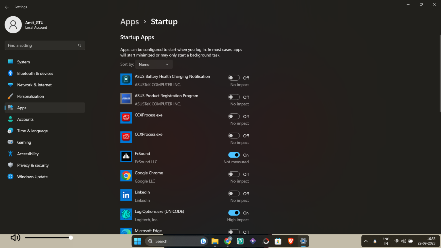Open Network & internet settings icon
The height and width of the screenshot is (248, 441).
pos(10,85)
